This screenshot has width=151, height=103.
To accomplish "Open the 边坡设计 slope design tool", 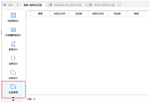I will point(13,74).
